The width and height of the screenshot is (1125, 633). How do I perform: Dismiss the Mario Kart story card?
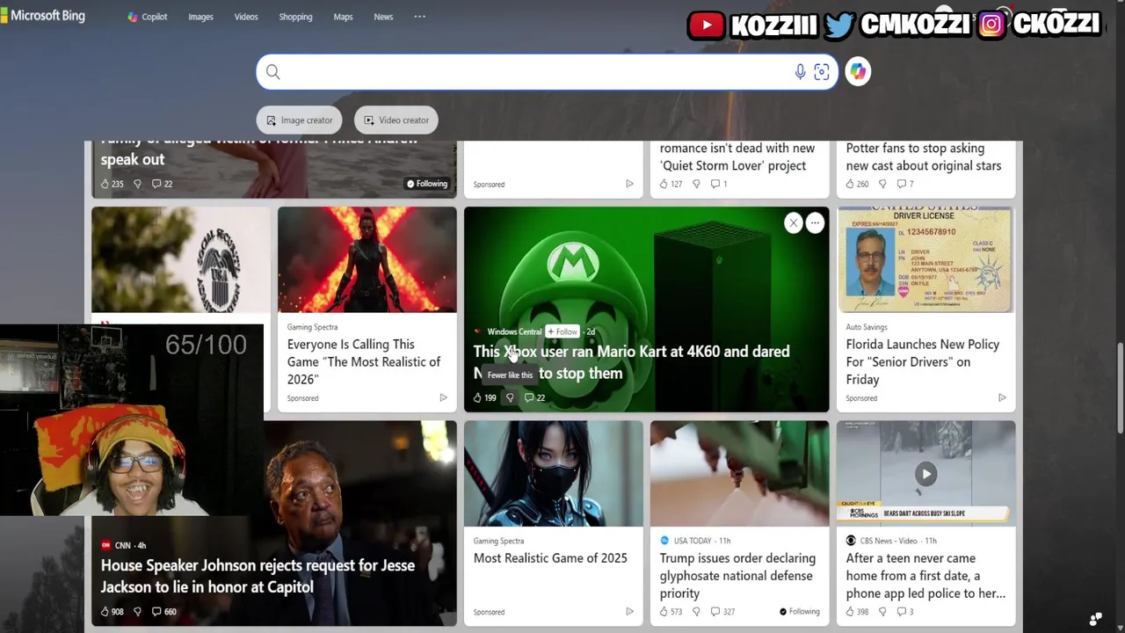point(793,223)
